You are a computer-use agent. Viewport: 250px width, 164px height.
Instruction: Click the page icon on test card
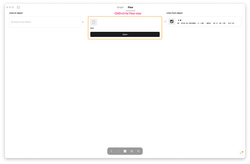tap(93, 22)
